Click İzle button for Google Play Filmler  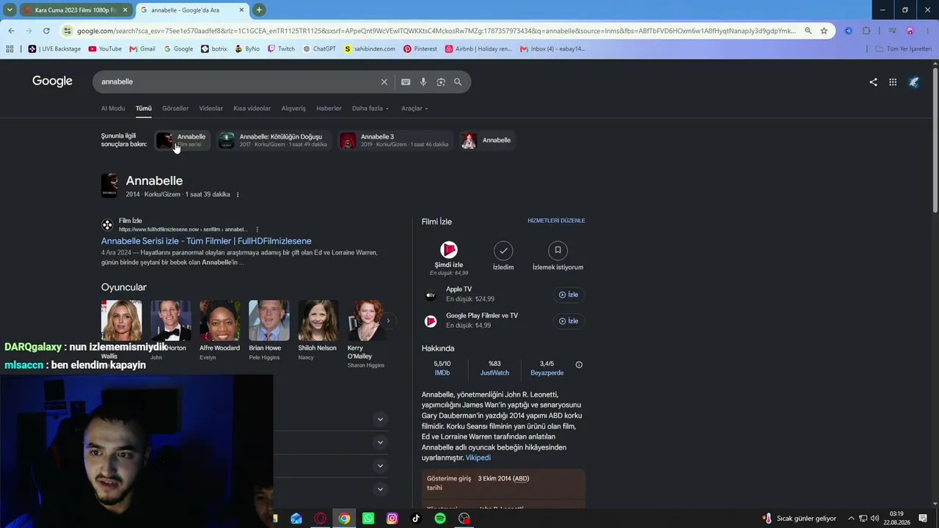pos(569,321)
